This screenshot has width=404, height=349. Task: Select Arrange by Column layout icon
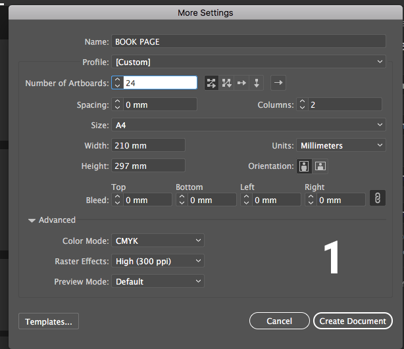tap(257, 83)
